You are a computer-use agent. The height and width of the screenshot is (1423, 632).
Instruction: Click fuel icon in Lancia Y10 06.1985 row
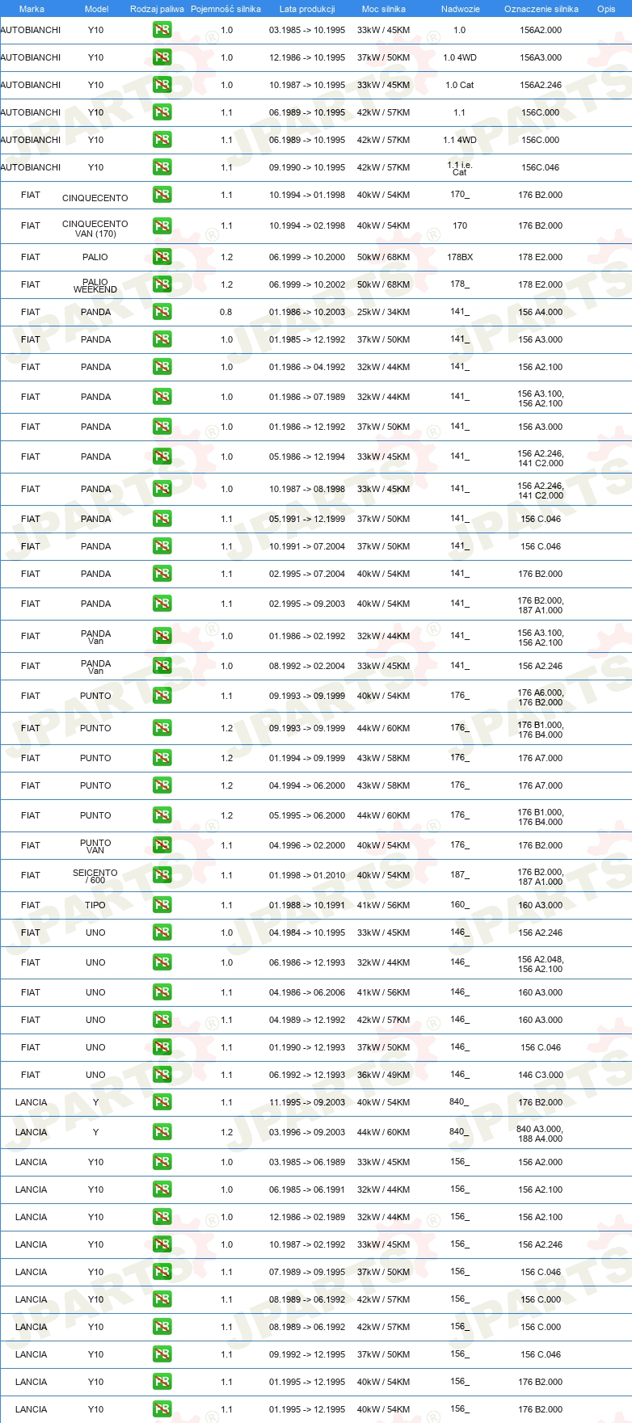coord(162,1189)
